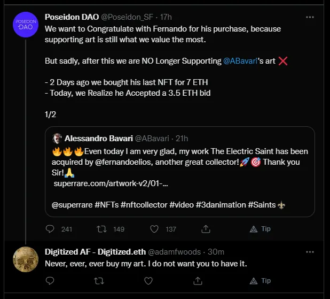The height and width of the screenshot is (299, 330).
Task: Tip Poseidon DAO via Tip button
Action: coord(261,229)
